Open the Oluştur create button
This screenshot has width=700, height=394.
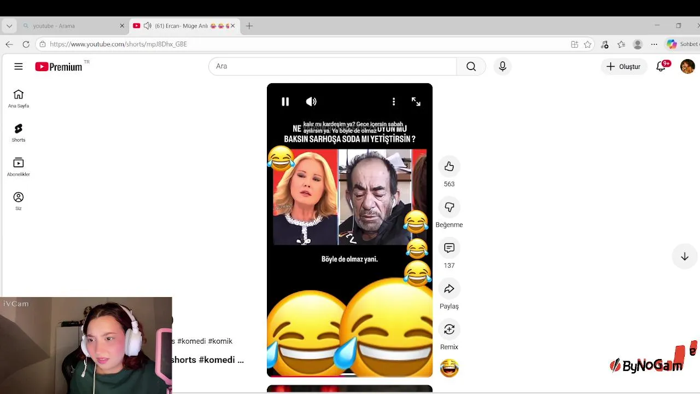coord(623,66)
